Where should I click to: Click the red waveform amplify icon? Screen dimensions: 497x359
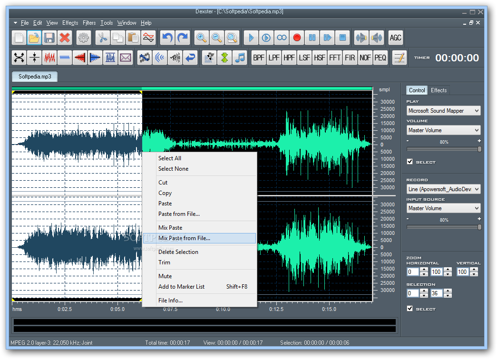(49, 58)
